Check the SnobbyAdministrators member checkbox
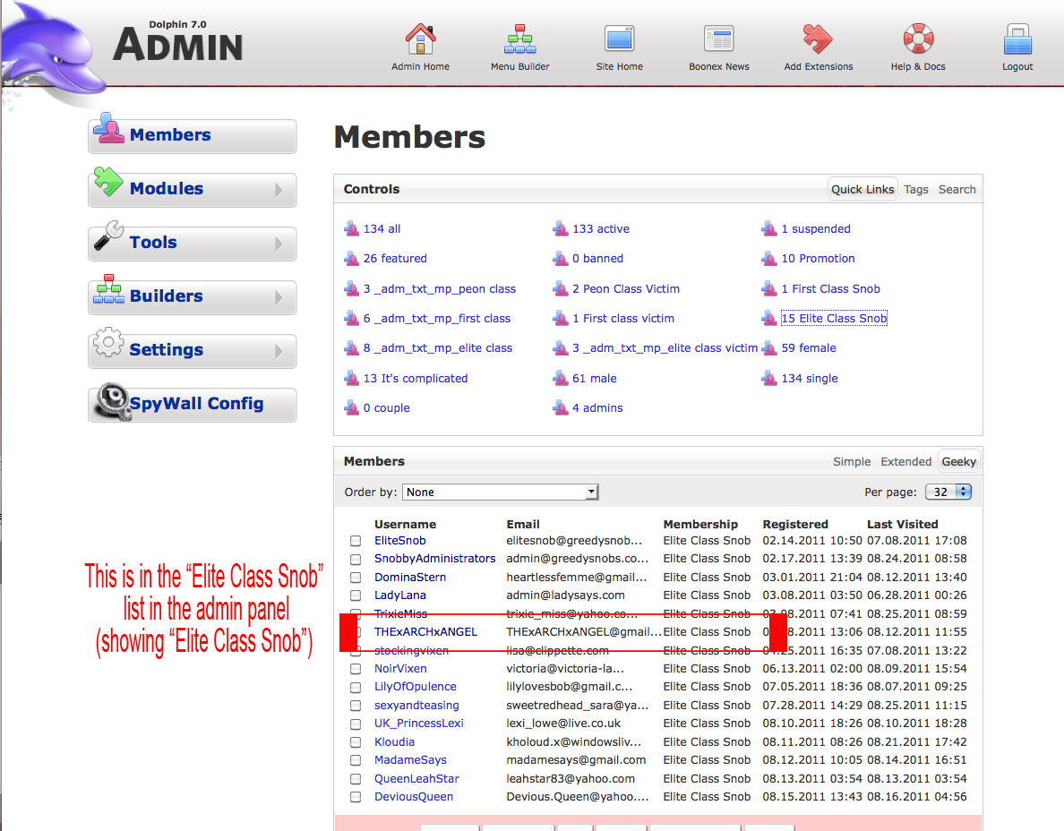Screen dimensions: 1064x831 point(356,559)
